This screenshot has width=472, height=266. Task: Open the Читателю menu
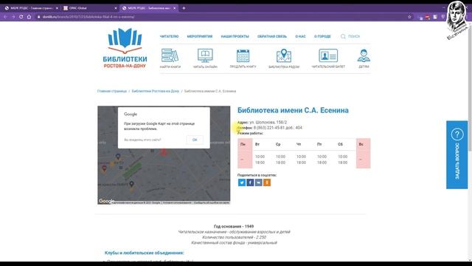pyautogui.click(x=169, y=36)
